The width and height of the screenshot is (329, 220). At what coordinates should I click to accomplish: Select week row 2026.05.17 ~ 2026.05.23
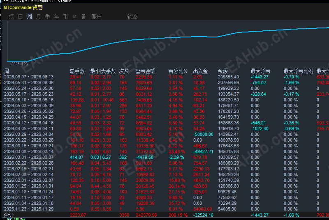point(166,94)
